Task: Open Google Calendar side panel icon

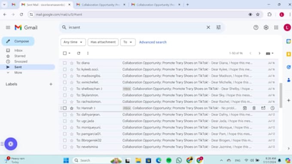Action: click(289, 41)
